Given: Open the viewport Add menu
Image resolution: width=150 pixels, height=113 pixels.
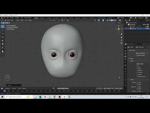Looking at the screenshot, I should click(x=26, y=20).
